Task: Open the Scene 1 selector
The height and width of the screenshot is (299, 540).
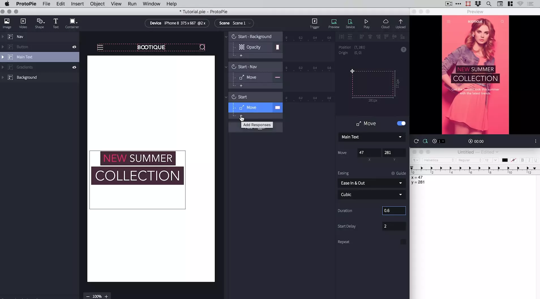Action: point(234,23)
